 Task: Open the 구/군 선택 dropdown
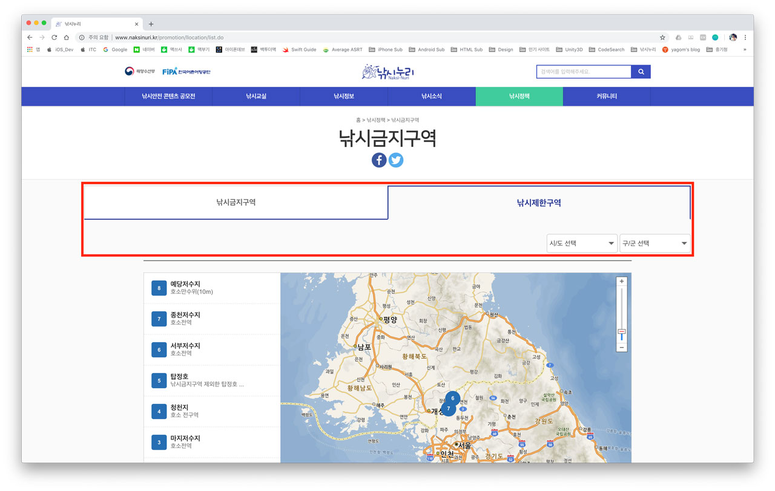pos(655,242)
